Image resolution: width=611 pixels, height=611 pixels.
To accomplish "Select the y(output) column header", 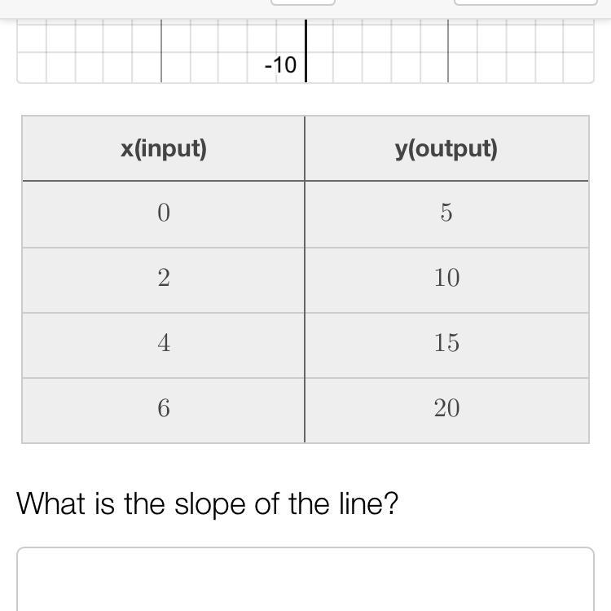I will click(x=446, y=148).
